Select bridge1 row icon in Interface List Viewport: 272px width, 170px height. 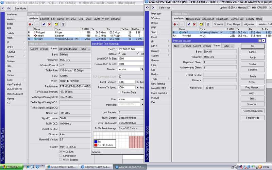click(36, 32)
